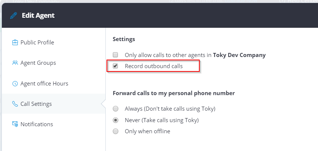
Task: Click the Only when offline label text
Action: (147, 131)
